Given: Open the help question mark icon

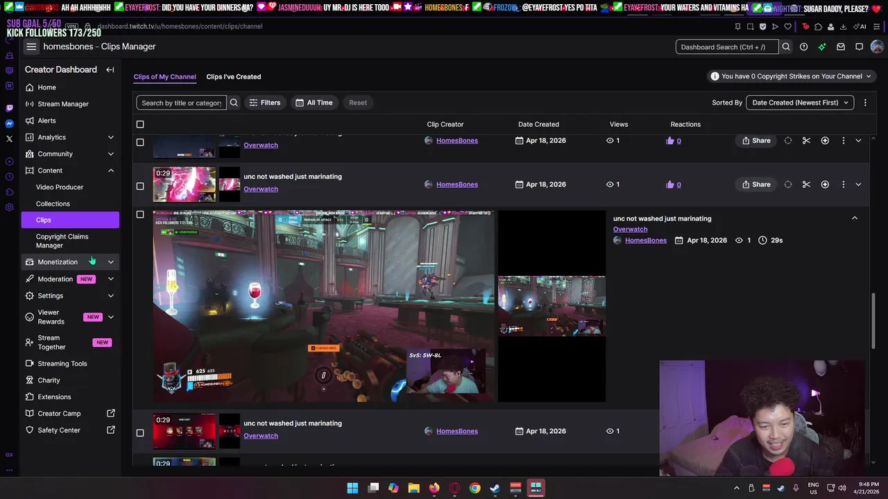Looking at the screenshot, I should (803, 47).
